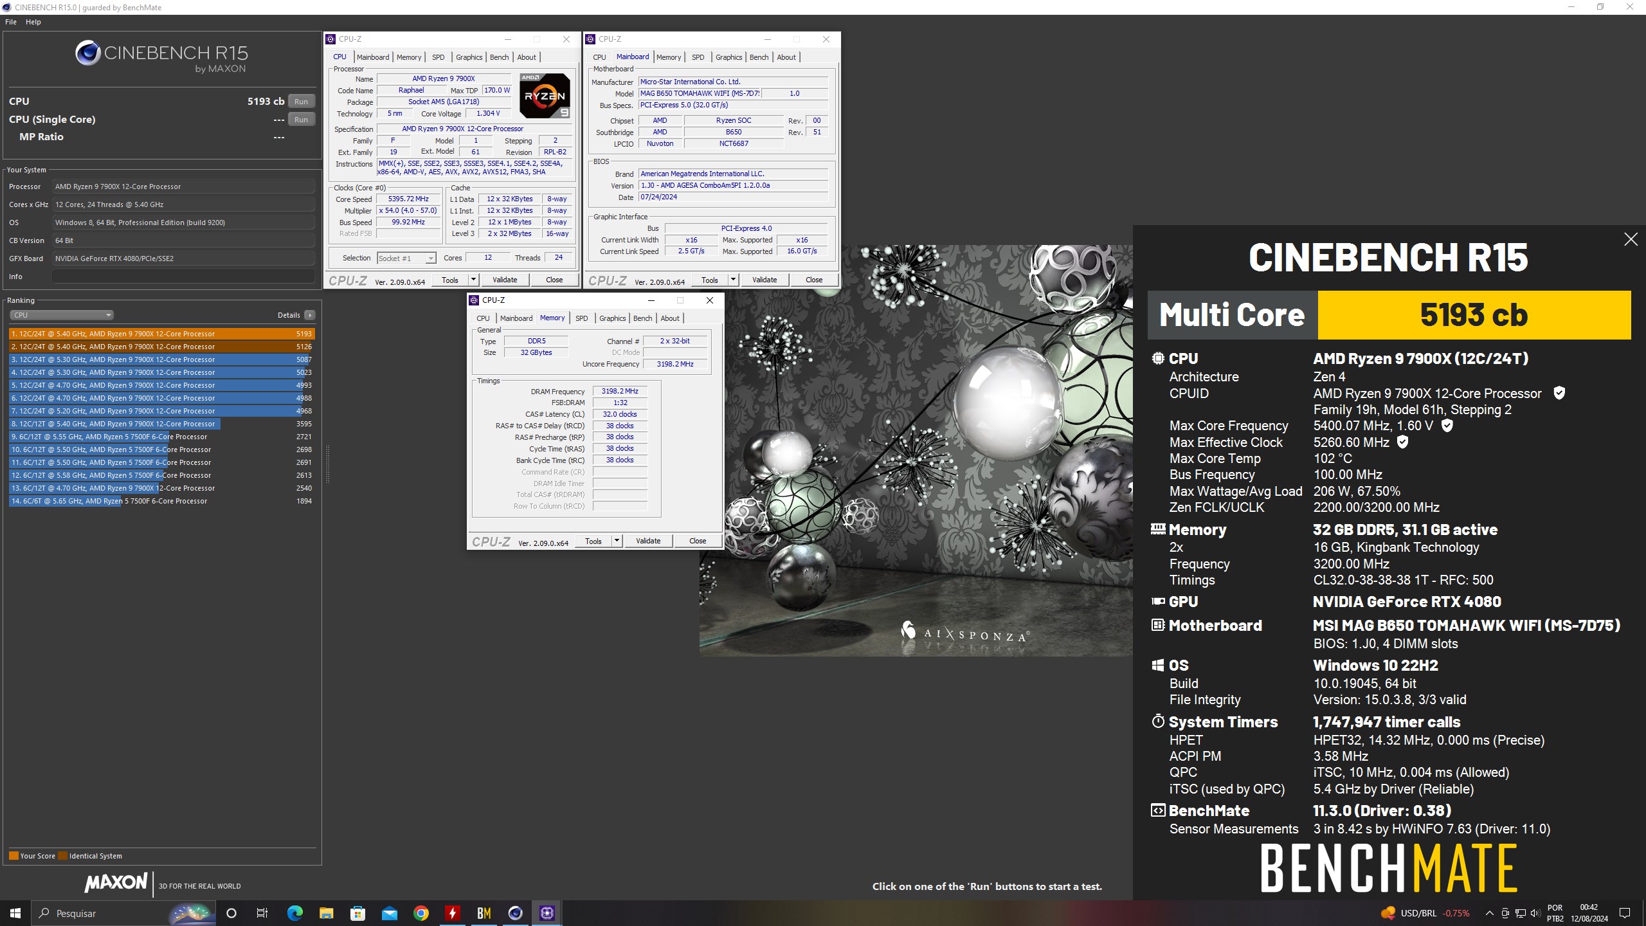
Task: Open Microsoft Store from taskbar
Action: pyautogui.click(x=357, y=913)
